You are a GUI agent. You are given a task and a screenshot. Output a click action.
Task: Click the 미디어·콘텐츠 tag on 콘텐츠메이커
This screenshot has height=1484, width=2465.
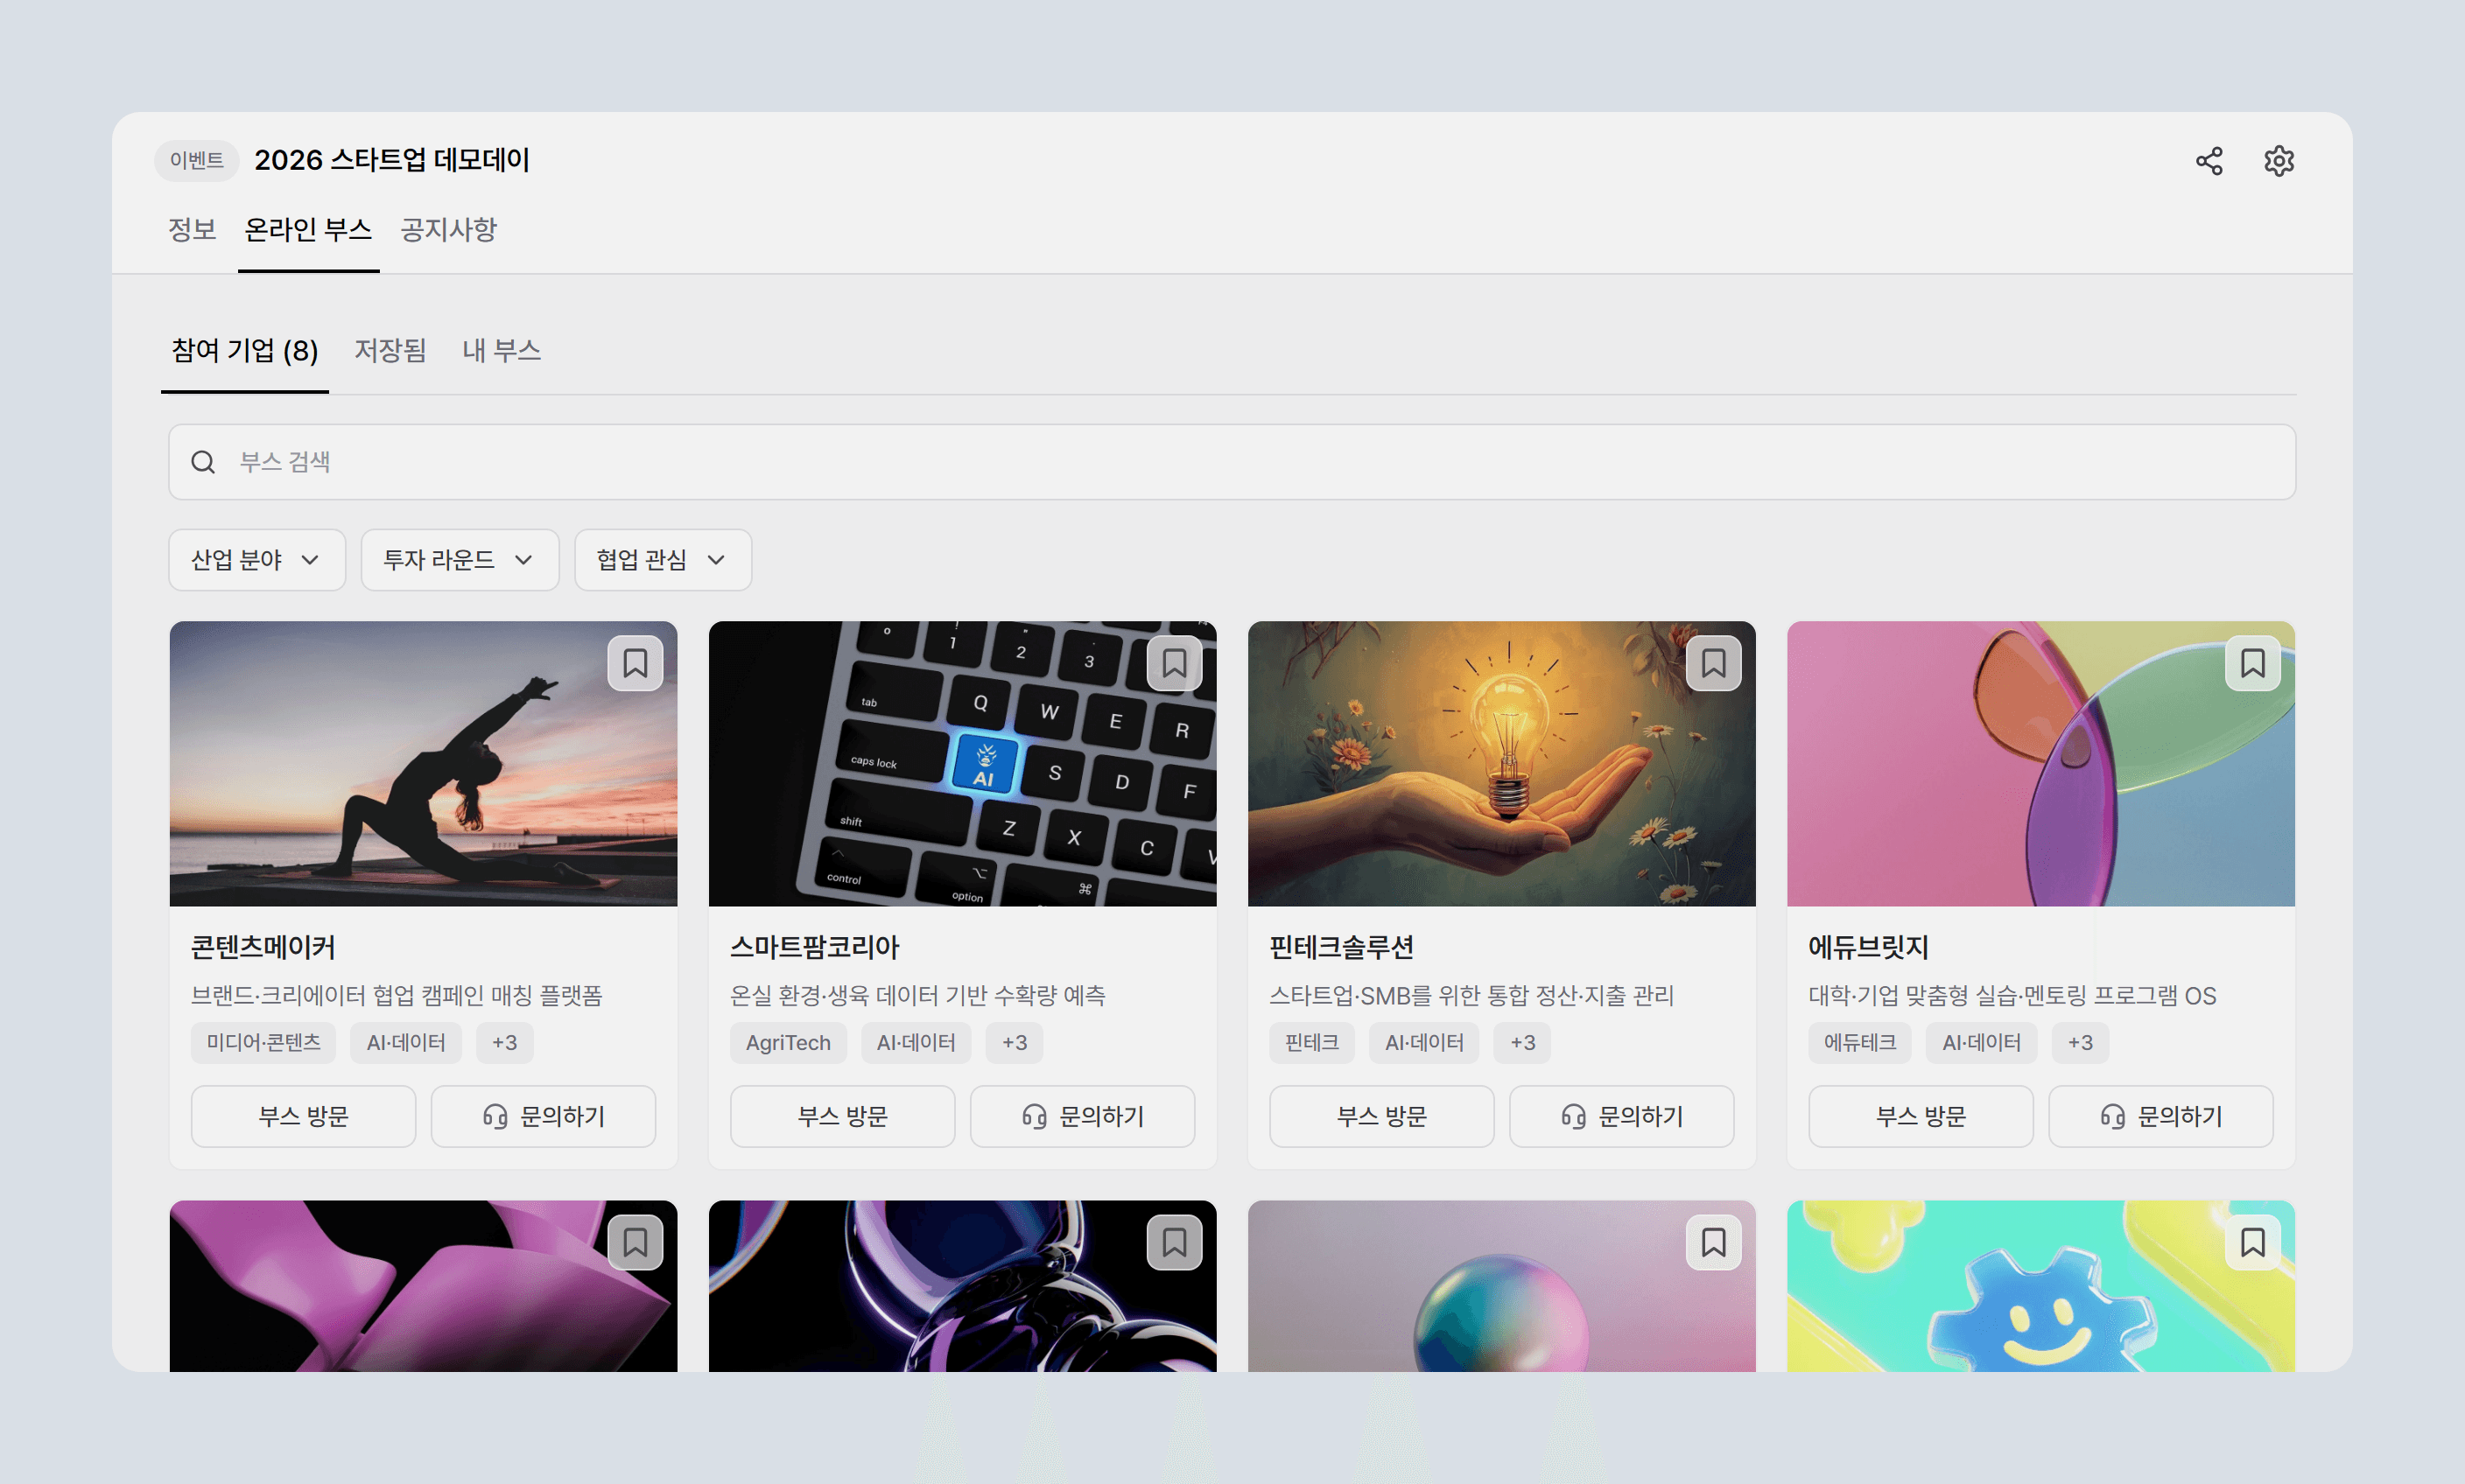263,1043
